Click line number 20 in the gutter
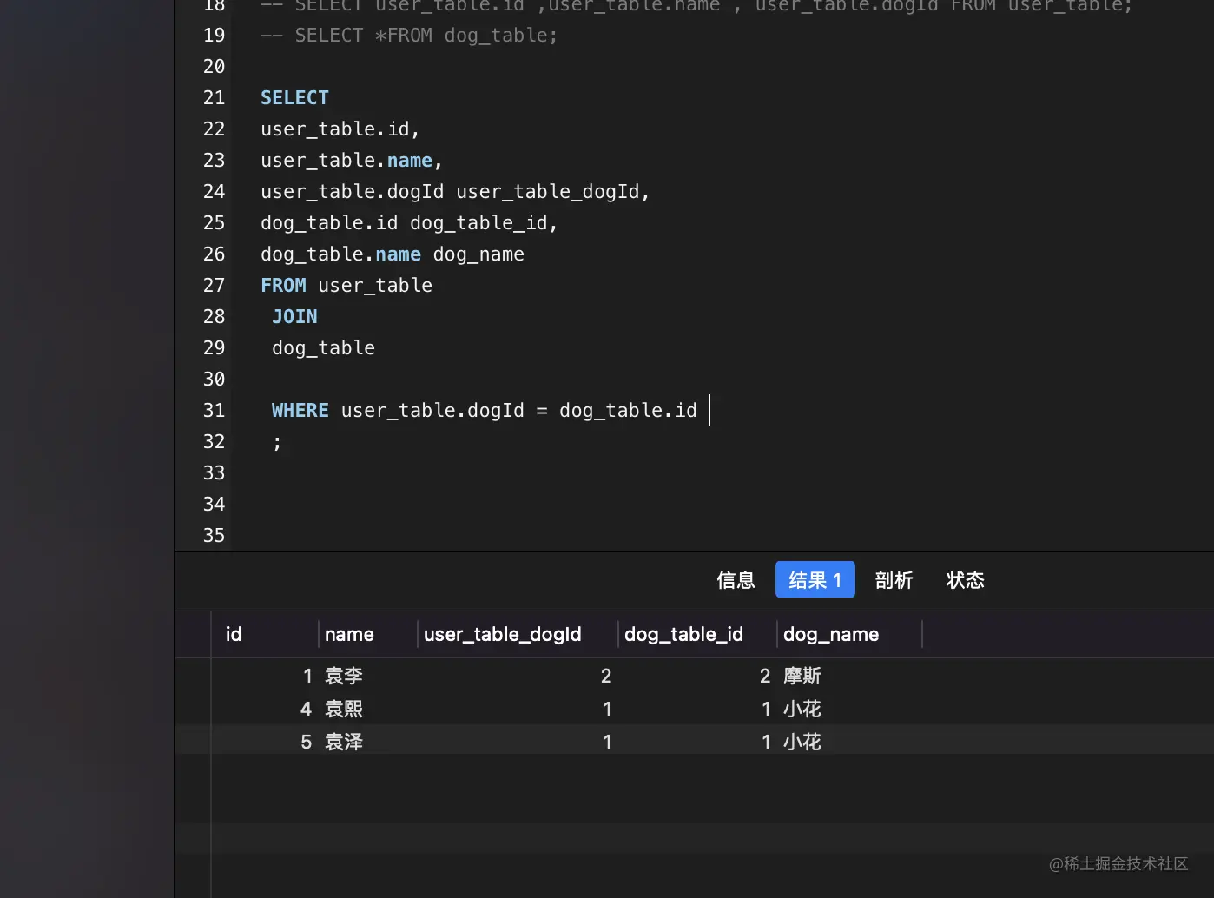The width and height of the screenshot is (1214, 898). pyautogui.click(x=214, y=67)
